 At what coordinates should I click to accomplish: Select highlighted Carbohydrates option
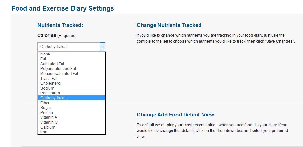coord(53,98)
